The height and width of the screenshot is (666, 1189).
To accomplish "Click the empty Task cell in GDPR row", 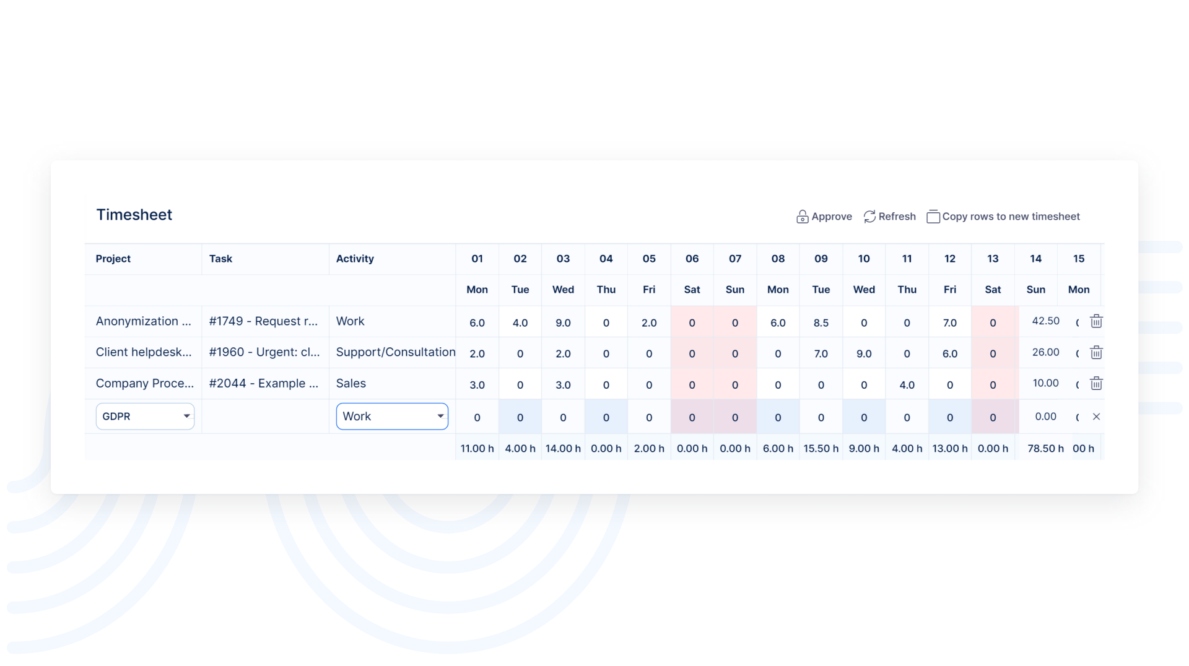I will tap(265, 417).
